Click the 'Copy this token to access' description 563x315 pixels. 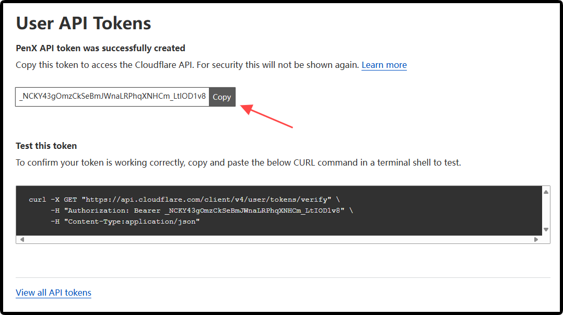click(x=187, y=65)
